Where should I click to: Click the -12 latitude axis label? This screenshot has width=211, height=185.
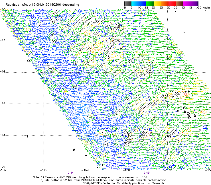click(3, 40)
